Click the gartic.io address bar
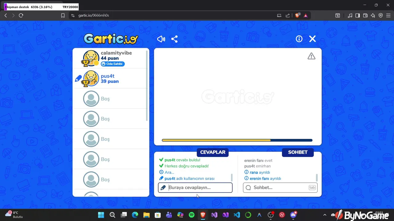394x221 pixels. (x=172, y=15)
